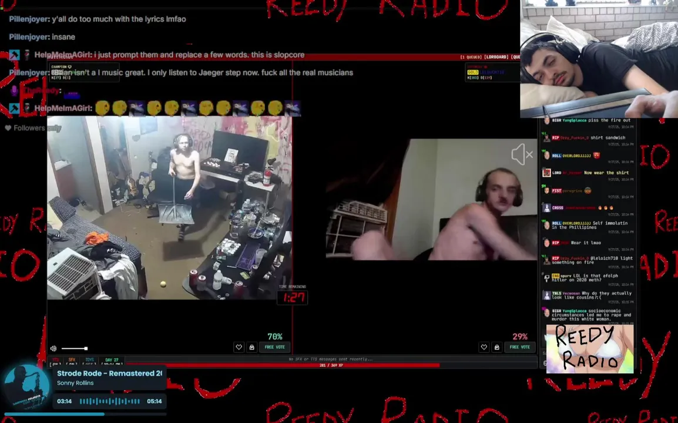
Task: Unmute the right camera via the crossed speaker icon
Action: [x=522, y=154]
